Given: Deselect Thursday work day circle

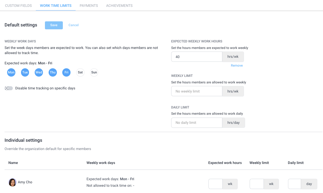Looking at the screenshot, I should point(53,72).
